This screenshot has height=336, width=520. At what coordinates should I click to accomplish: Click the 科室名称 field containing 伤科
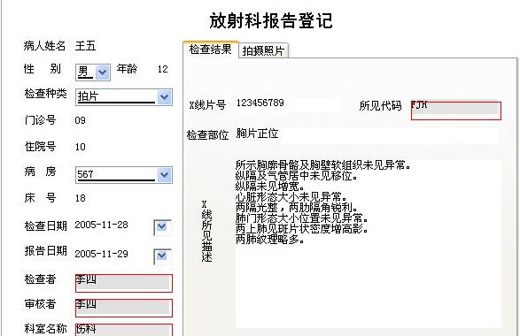point(124,330)
